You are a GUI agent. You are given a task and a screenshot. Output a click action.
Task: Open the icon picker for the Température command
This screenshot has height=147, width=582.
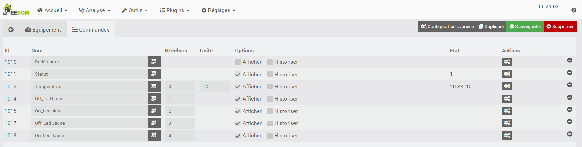(x=154, y=86)
